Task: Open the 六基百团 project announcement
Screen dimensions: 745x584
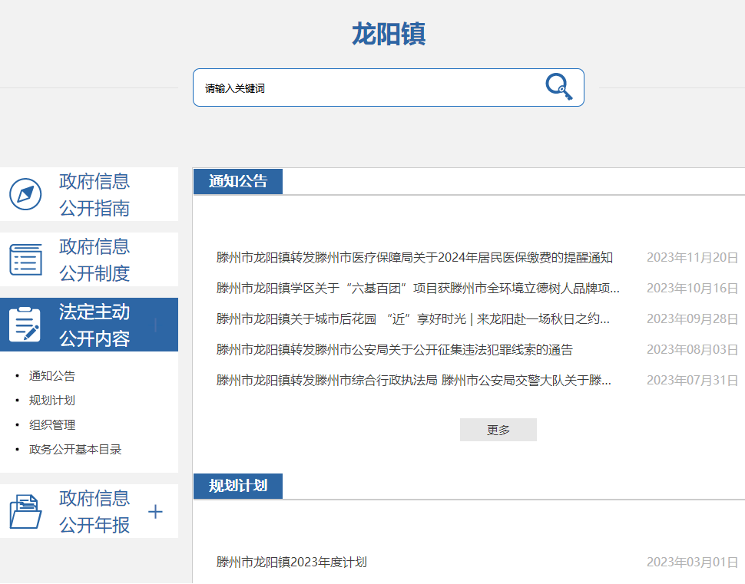Action: 418,289
